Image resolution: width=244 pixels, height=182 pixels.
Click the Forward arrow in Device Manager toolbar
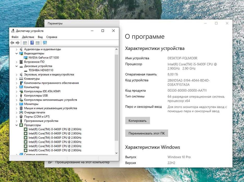17,43
